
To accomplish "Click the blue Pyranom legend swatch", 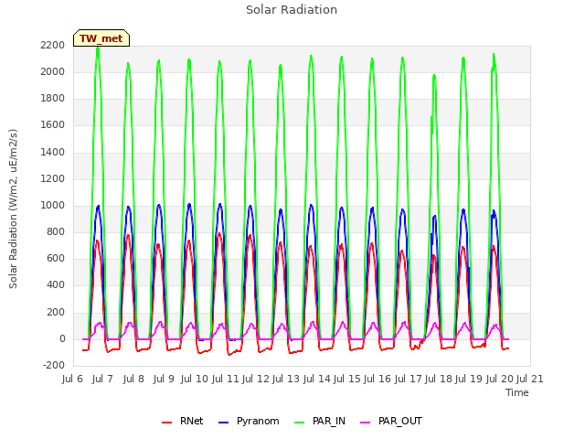I will [223, 423].
